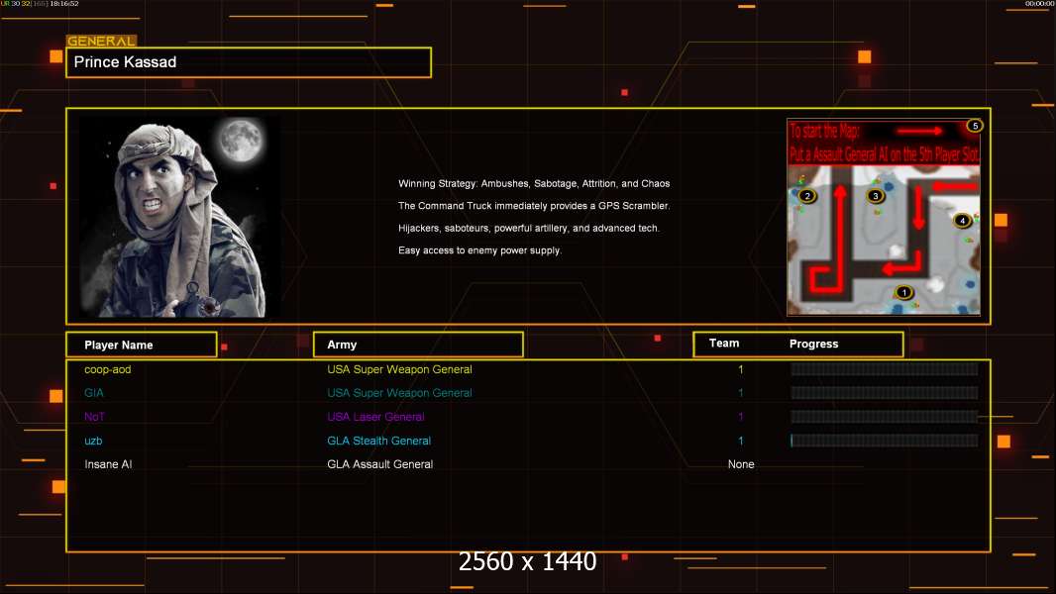Click the GENERAL label above name

pos(101,41)
